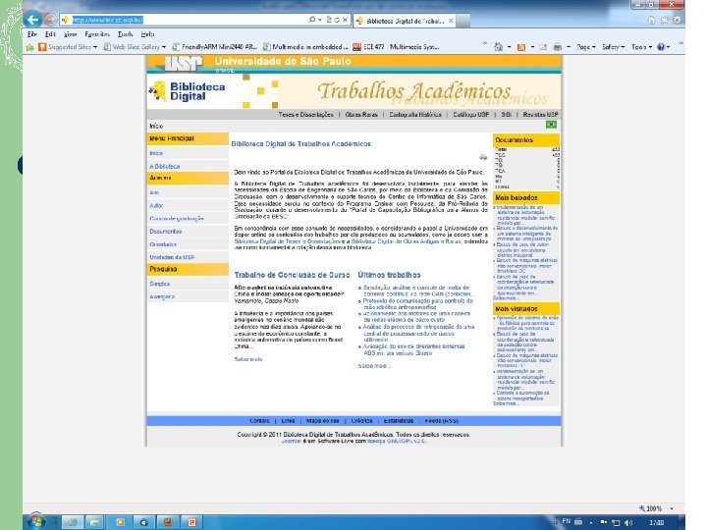This screenshot has height=530, width=707.
Task: Open the Tools menu in the menu bar
Action: click(126, 34)
